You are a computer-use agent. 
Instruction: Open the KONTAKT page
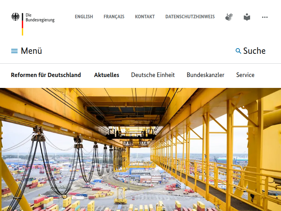tap(145, 17)
